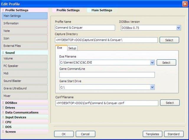Screen dimensions: 189x140
Task: Click the Profile Settings breadcrumb header
Action: click(x=68, y=10)
